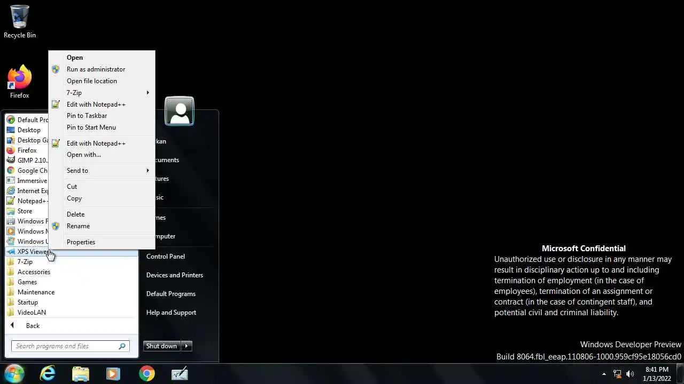
Task: Open the whiteboard app taskbar icon
Action: [180, 374]
